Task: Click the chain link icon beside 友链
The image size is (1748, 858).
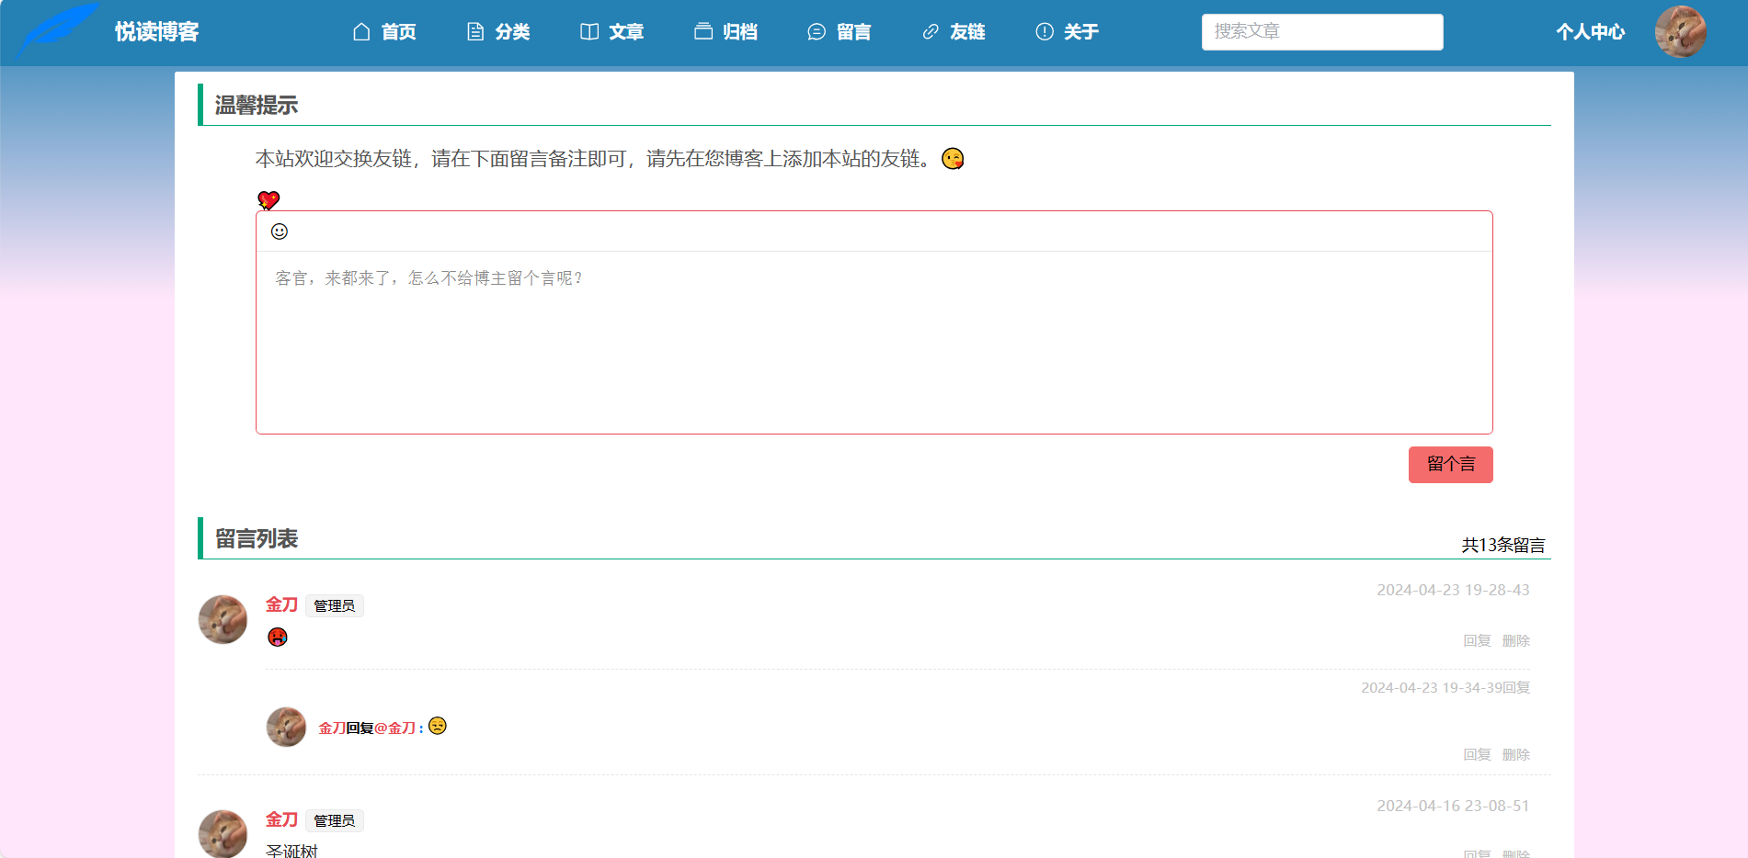Action: tap(931, 32)
